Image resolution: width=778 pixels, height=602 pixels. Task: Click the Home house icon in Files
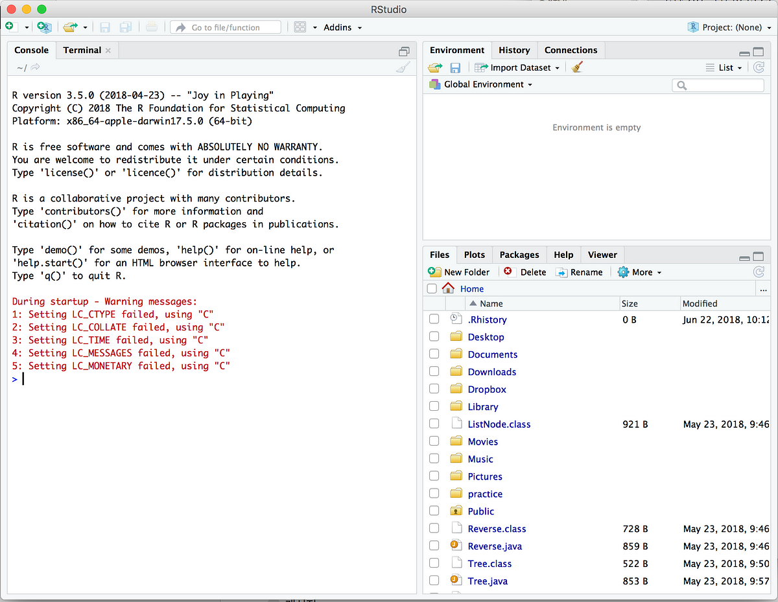click(448, 288)
